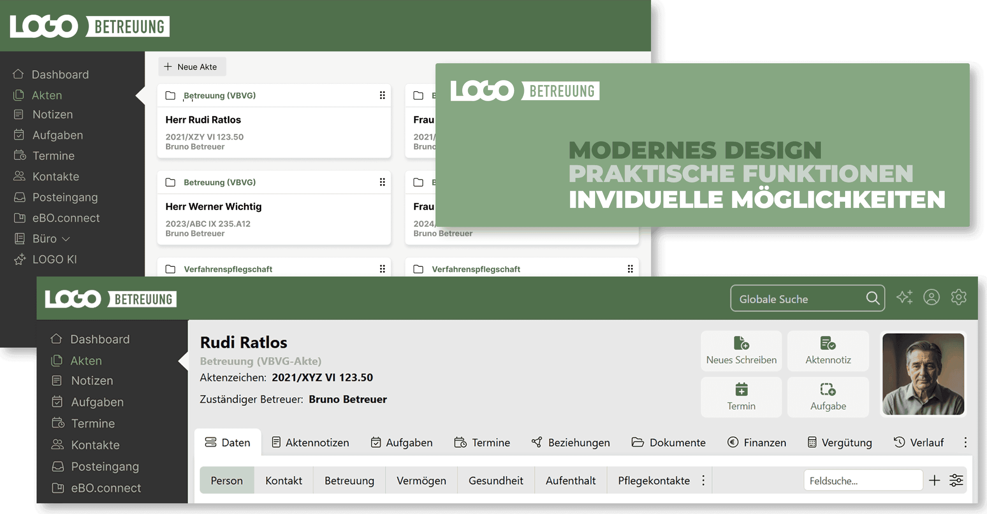Screen dimensions: 987x514
Task: Open the field filter sliders icon
Action: (x=956, y=480)
